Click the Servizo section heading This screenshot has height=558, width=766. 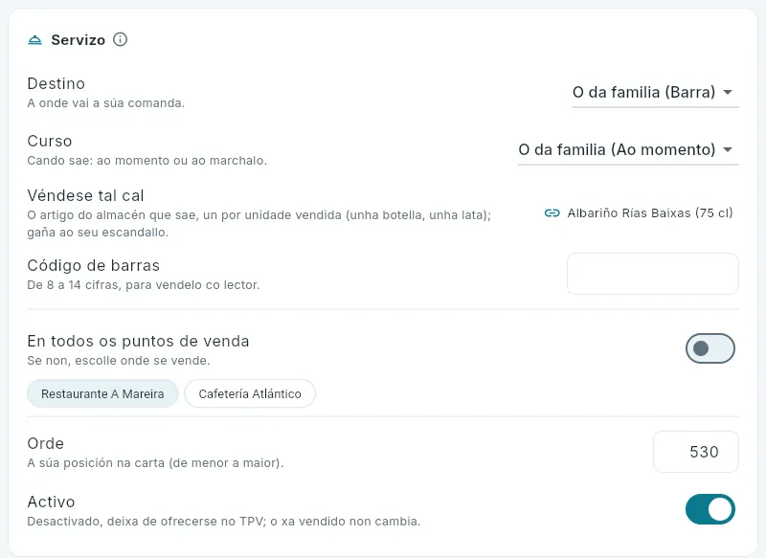[79, 39]
